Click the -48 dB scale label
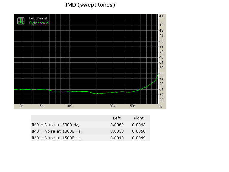Screen dimensions: 229x172 [161, 57]
